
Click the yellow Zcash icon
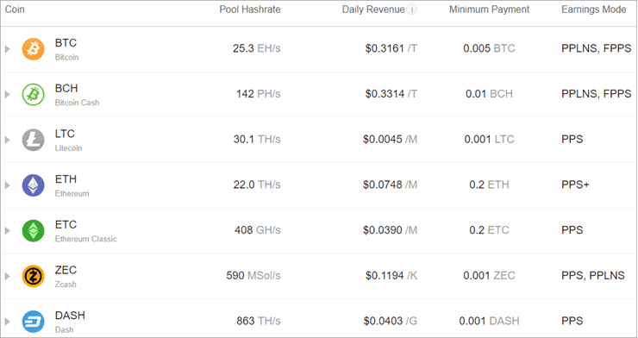[33, 276]
